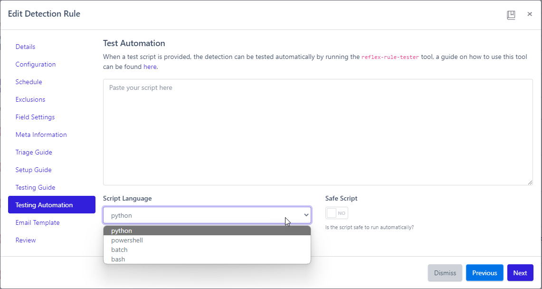Choose powershell from the language list
Image resolution: width=542 pixels, height=289 pixels.
[x=207, y=240]
